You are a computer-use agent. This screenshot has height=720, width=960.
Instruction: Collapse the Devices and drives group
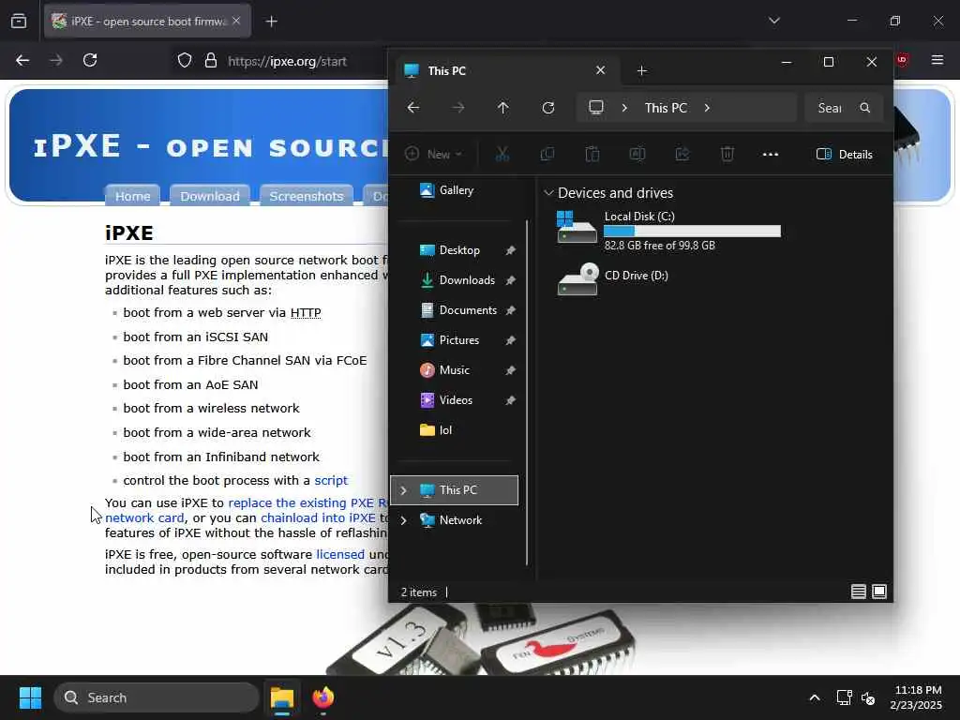(x=548, y=193)
